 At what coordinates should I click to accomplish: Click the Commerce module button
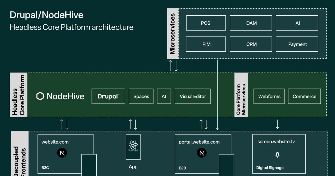[304, 96]
